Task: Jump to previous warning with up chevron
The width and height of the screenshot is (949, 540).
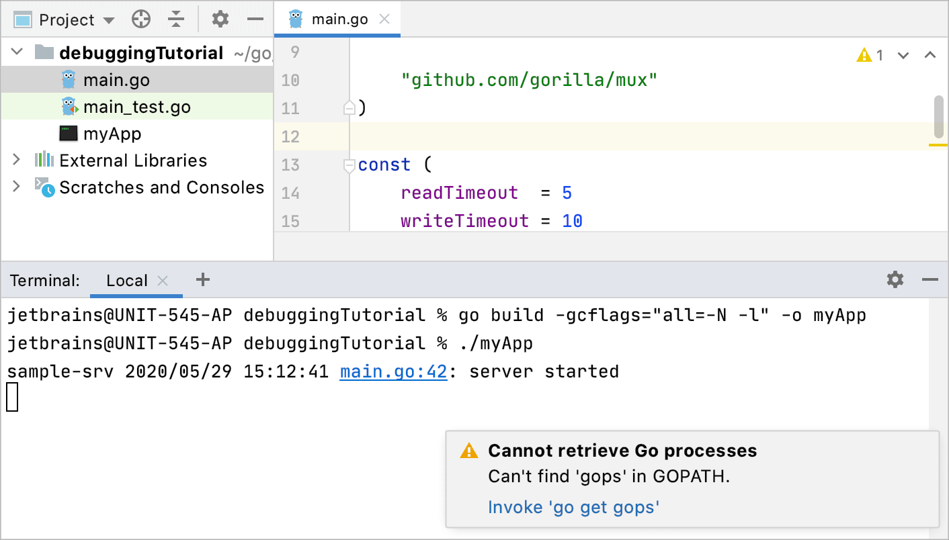Action: coord(930,56)
